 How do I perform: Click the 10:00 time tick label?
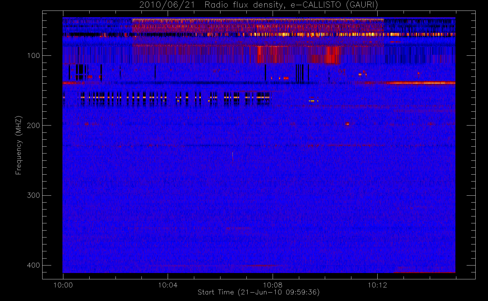click(x=63, y=285)
